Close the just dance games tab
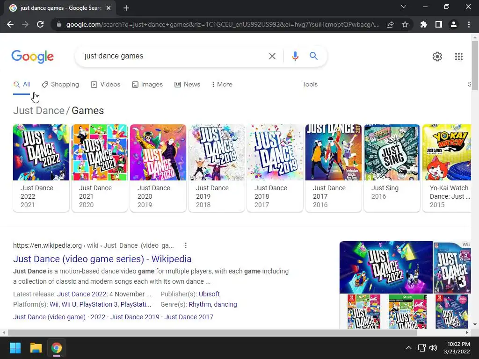Image resolution: width=479 pixels, height=359 pixels. pyautogui.click(x=109, y=8)
